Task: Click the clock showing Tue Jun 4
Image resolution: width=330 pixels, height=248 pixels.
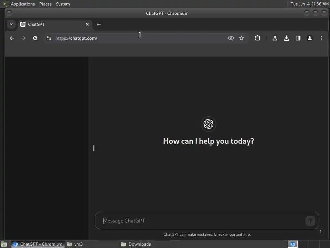Action: click(309, 4)
